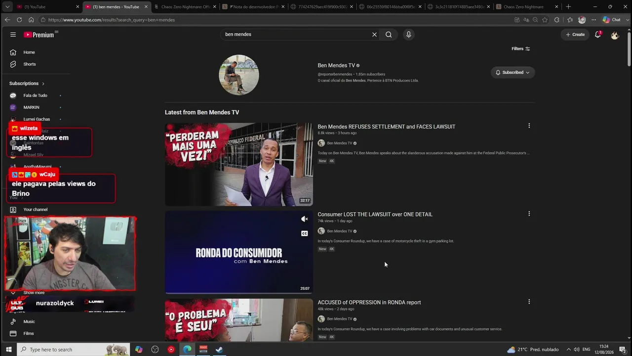
Task: Add this page to favorites star
Action: tap(545, 20)
